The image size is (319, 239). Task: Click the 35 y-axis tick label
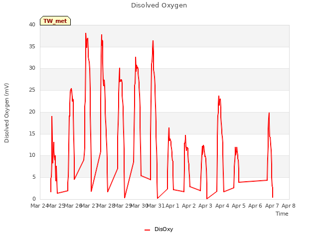[32, 46]
